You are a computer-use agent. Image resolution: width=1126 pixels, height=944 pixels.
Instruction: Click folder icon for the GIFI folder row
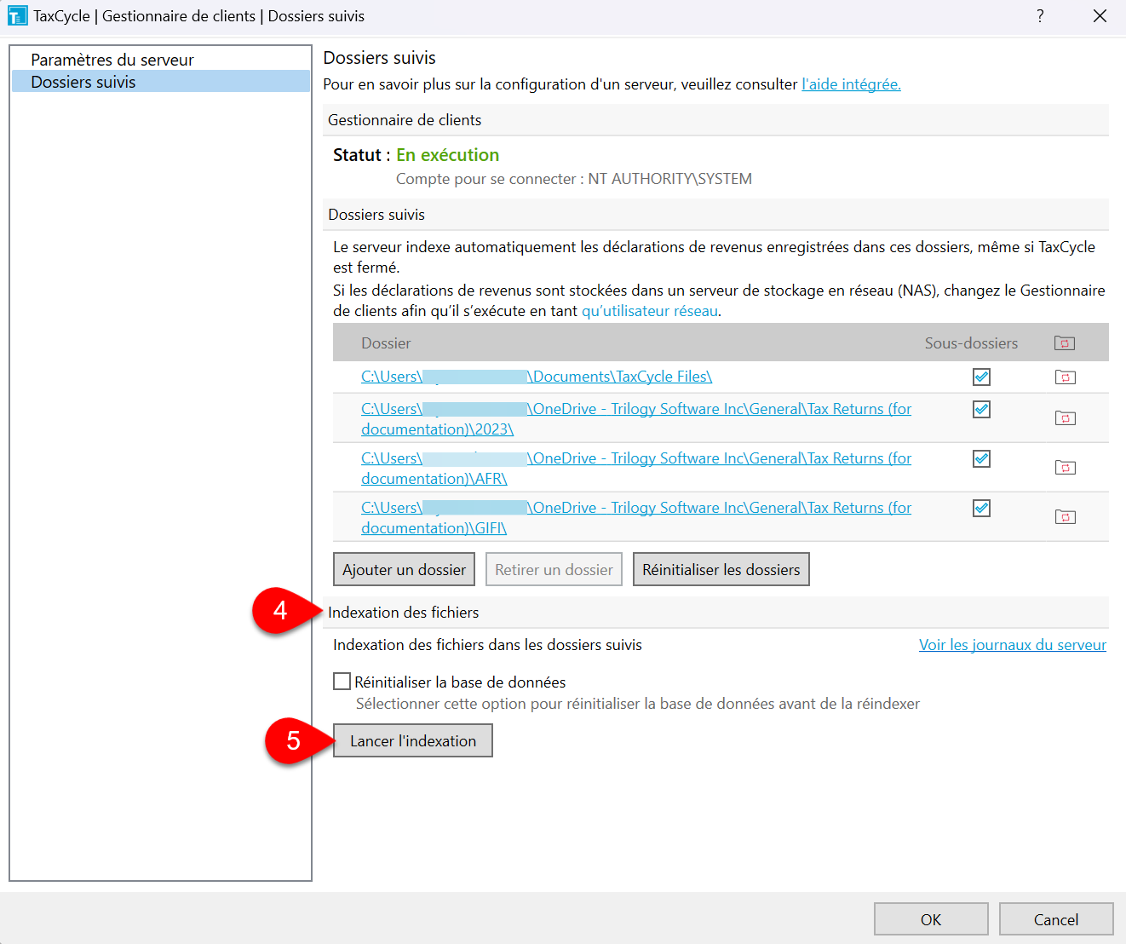click(x=1065, y=516)
